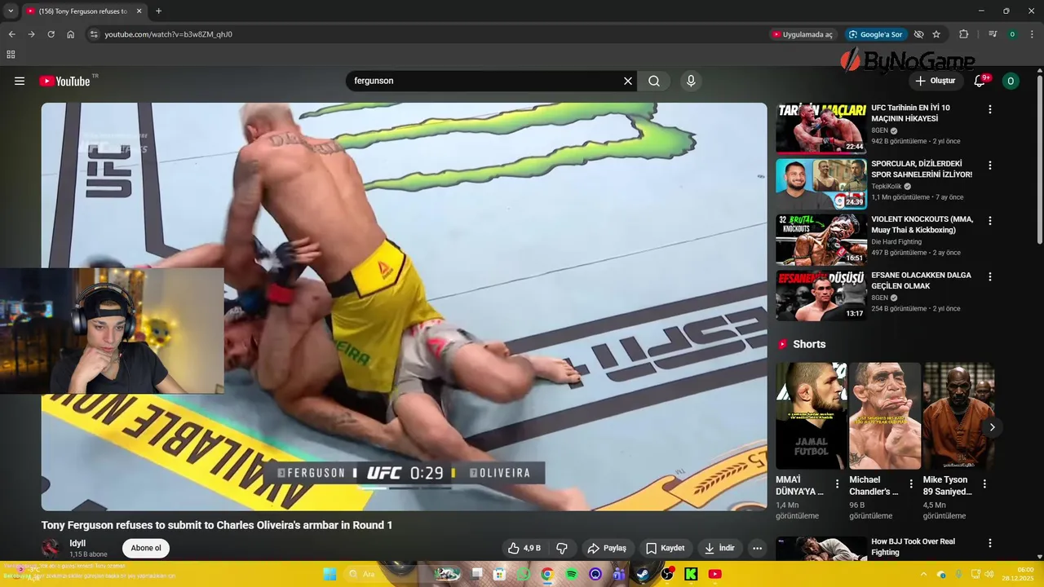Download the video using İndir

point(719,548)
